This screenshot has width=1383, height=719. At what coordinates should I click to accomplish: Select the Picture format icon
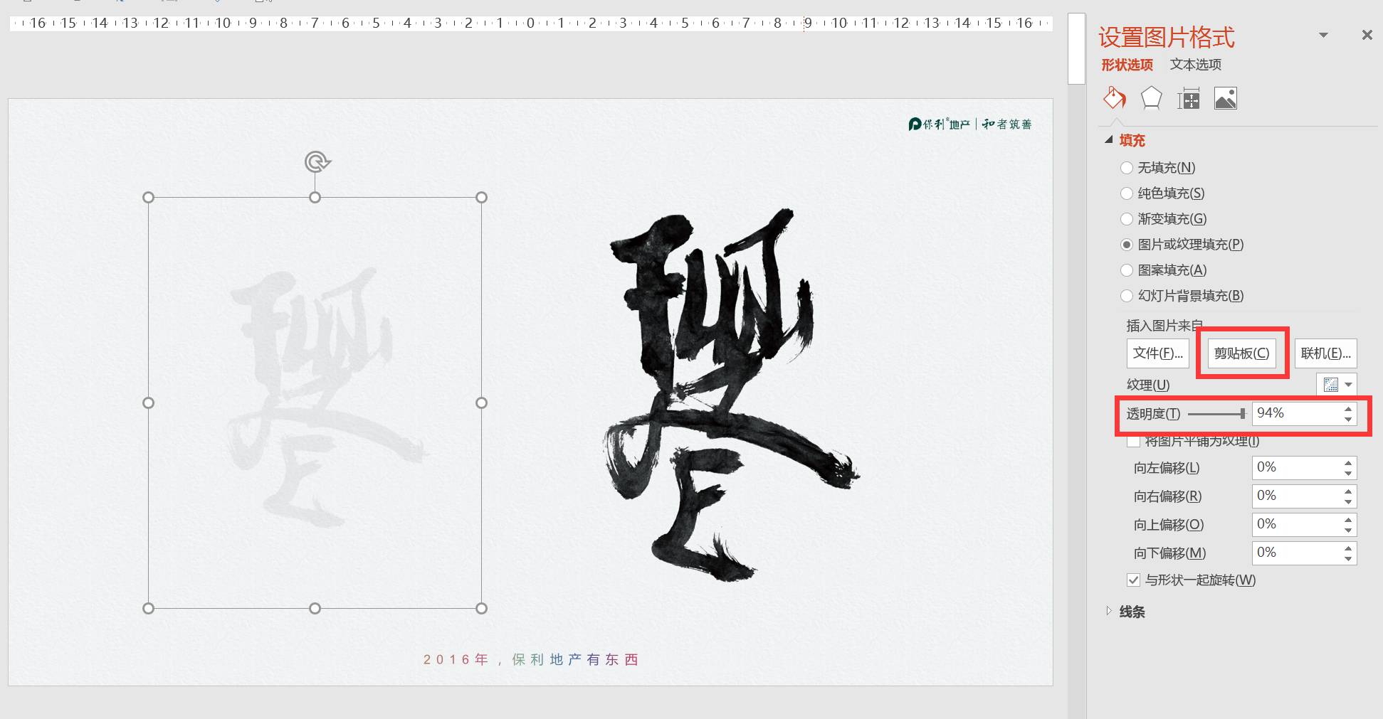(x=1226, y=98)
